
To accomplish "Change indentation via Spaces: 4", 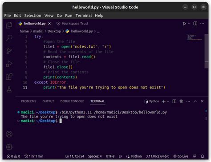I will [95, 156].
